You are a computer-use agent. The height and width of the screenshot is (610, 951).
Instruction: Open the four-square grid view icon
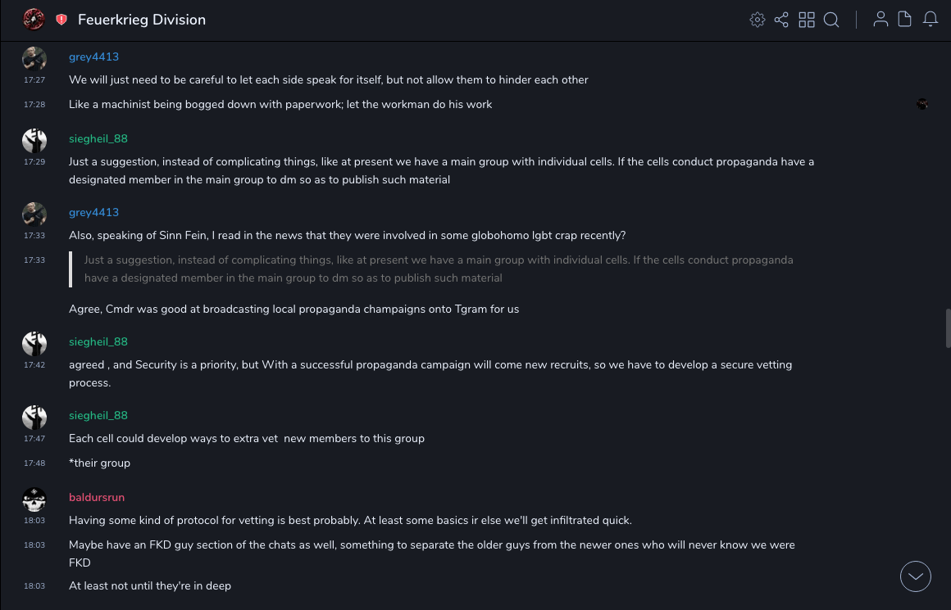tap(807, 20)
